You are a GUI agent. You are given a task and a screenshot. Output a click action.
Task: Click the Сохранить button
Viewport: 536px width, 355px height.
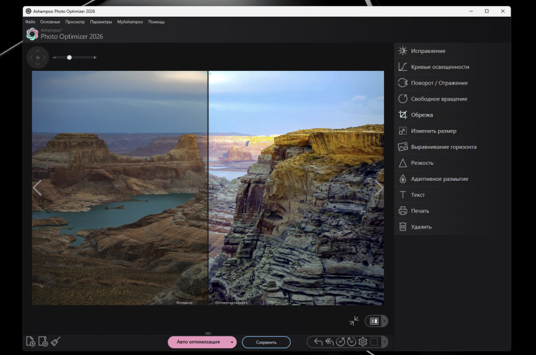pyautogui.click(x=266, y=342)
